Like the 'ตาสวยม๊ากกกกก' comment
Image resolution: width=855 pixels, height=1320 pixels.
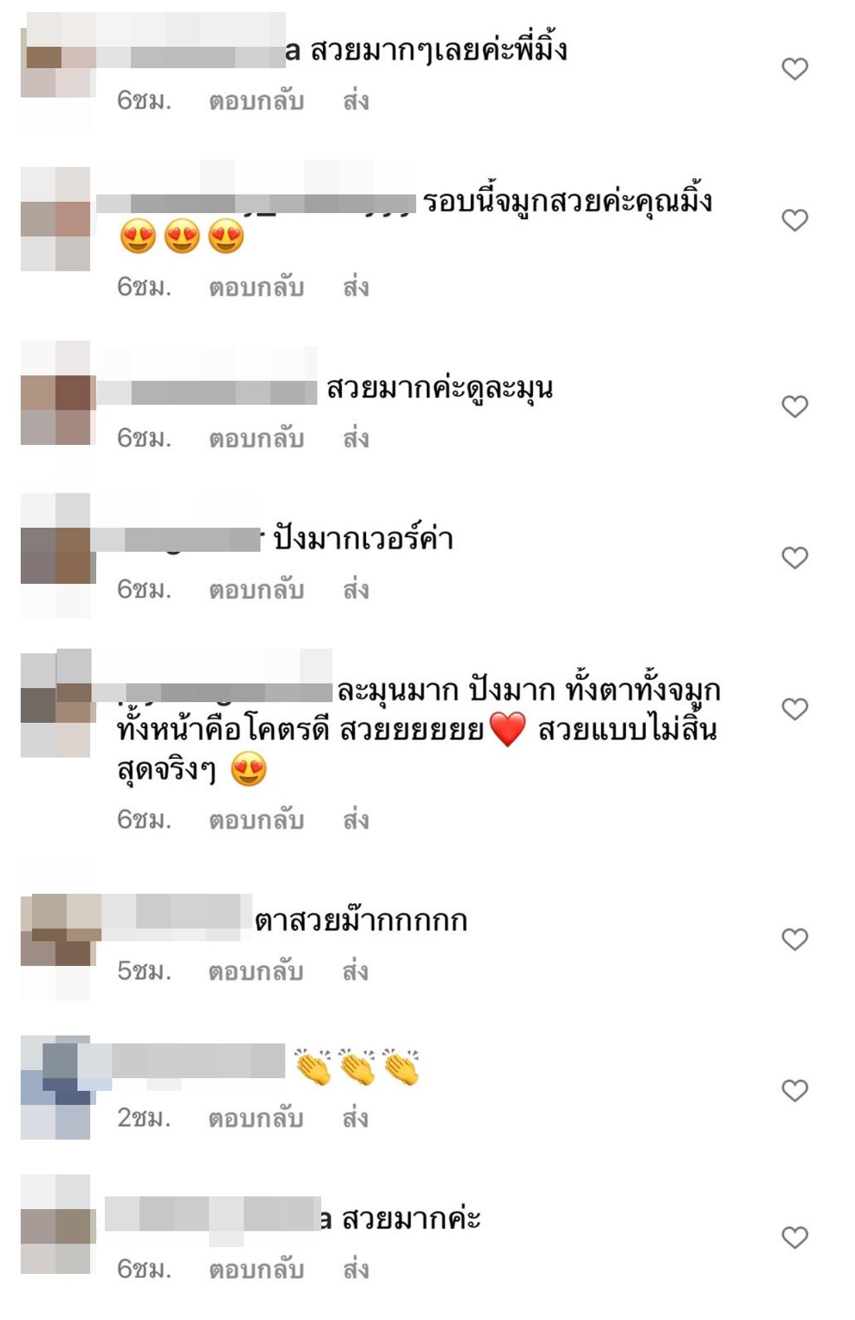(795, 939)
